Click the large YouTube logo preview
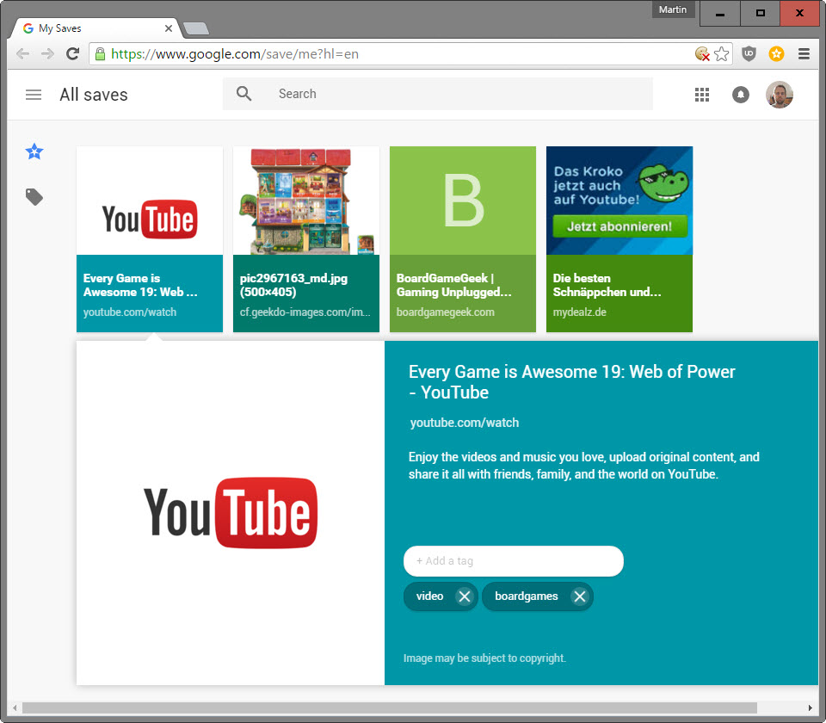This screenshot has width=826, height=723. click(231, 513)
